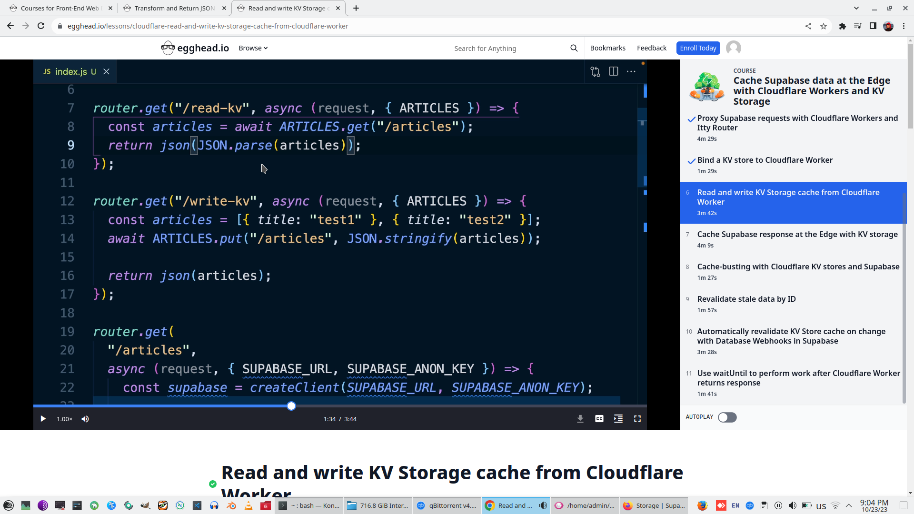Viewport: 914px width, 514px height.
Task: Download the video with download icon
Action: click(x=580, y=419)
